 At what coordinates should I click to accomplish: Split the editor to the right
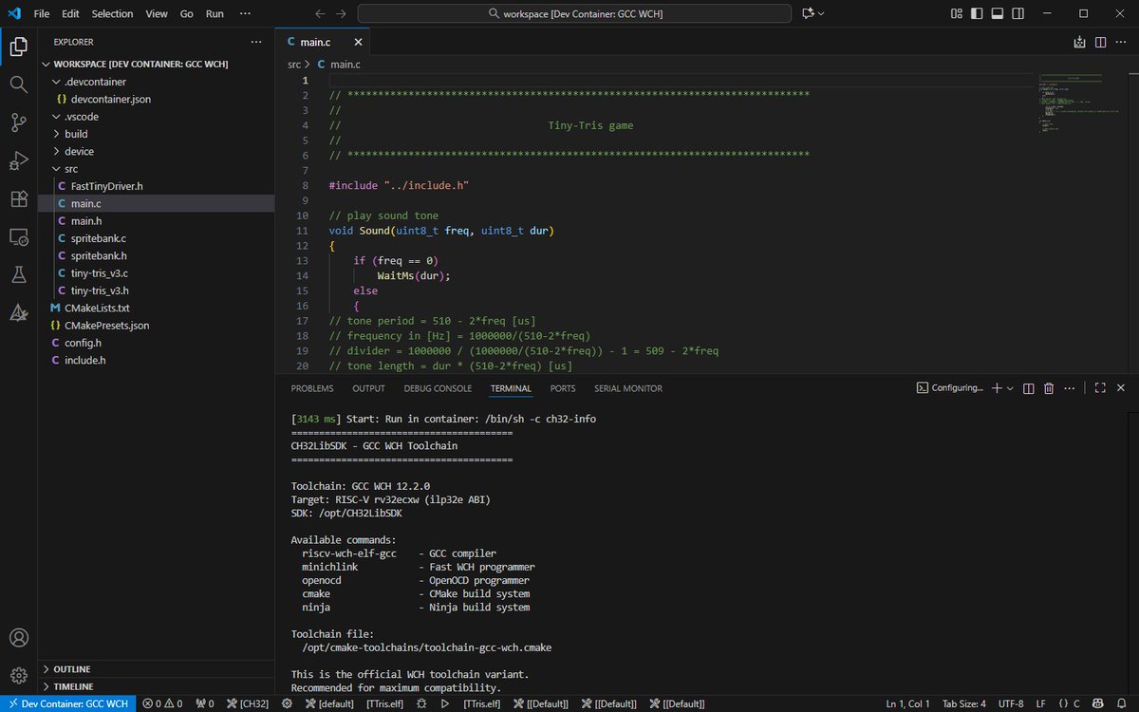click(x=1100, y=42)
